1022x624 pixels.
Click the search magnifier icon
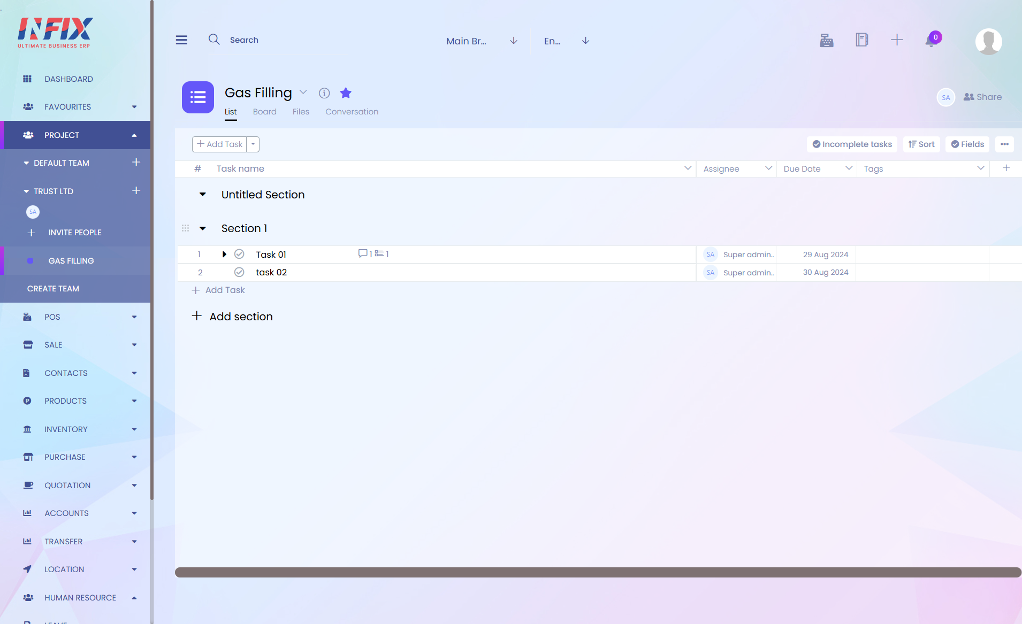[x=214, y=40]
